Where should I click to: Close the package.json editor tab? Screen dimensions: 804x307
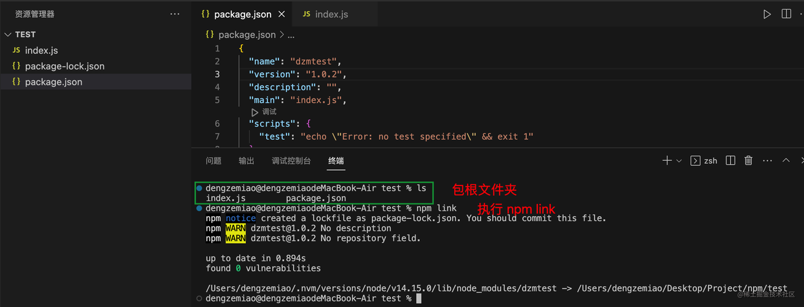click(282, 14)
